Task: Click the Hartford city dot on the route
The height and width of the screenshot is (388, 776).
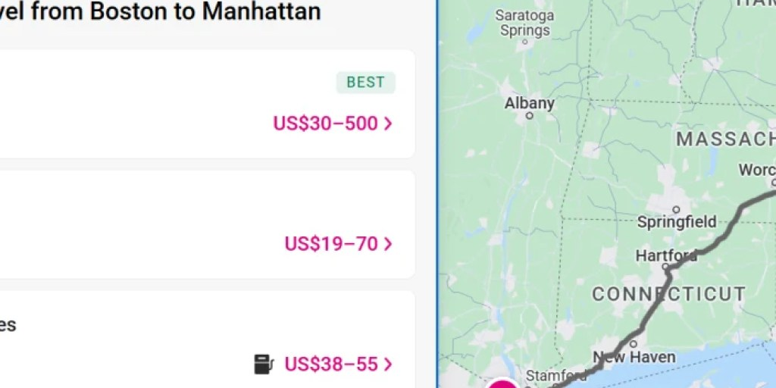Action: [x=665, y=267]
